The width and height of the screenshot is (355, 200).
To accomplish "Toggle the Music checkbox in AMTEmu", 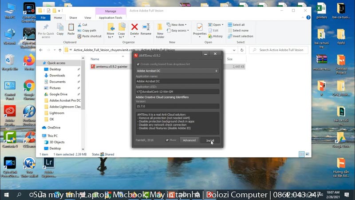I will 167,140.
